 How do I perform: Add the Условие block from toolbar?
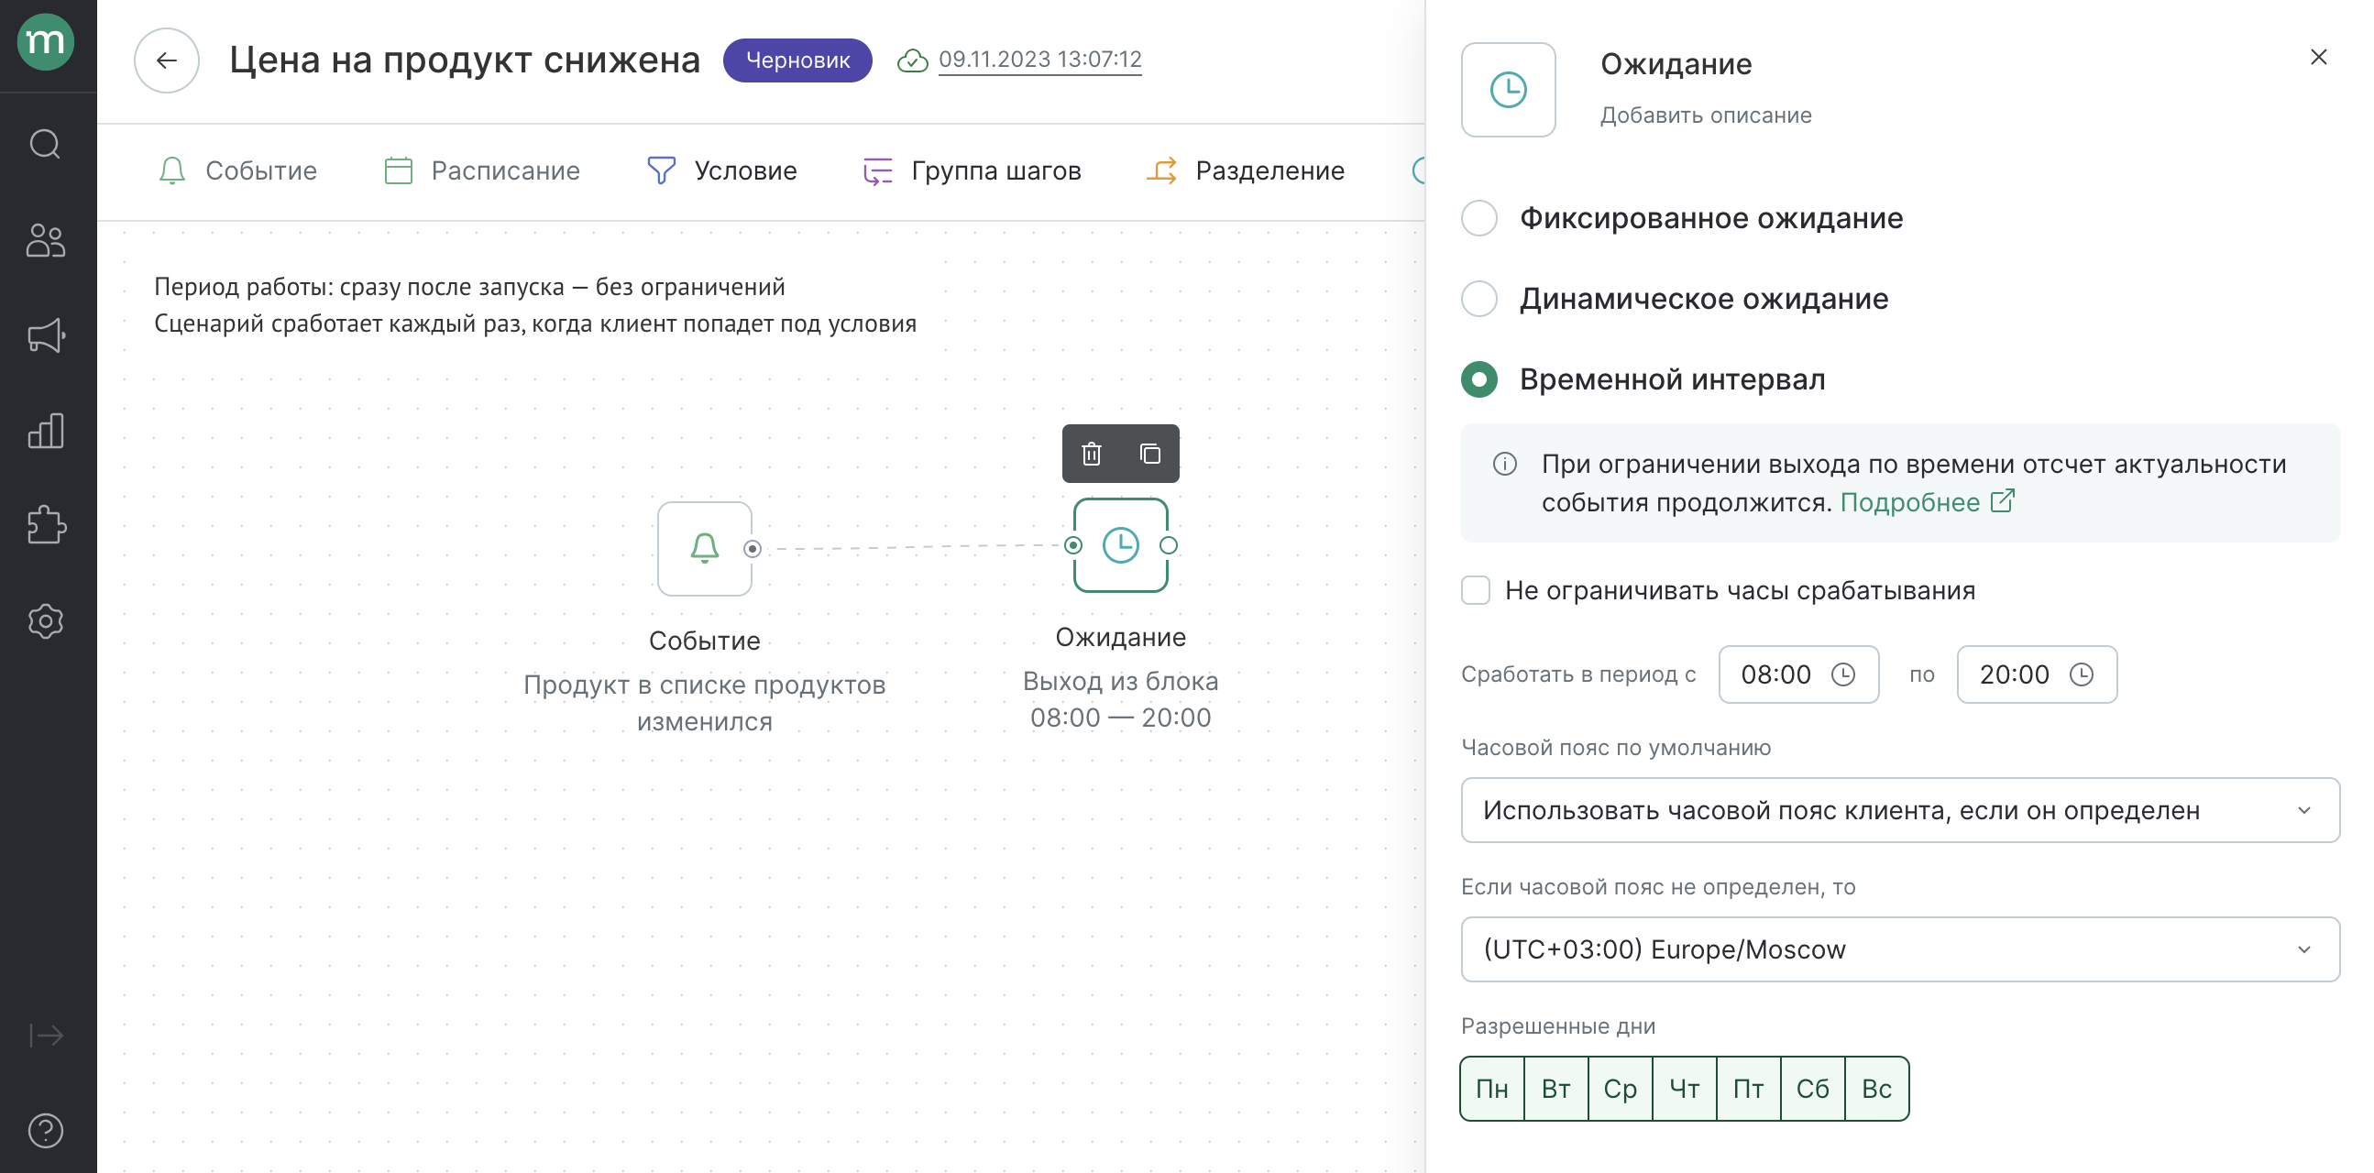click(721, 171)
